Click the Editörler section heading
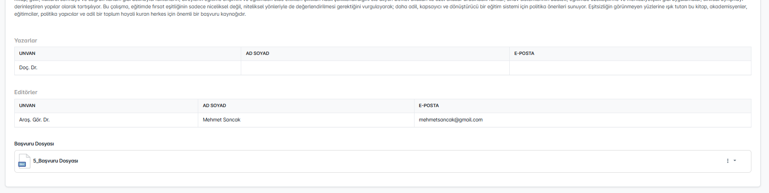Screen dimensions: 769x193 (26, 92)
